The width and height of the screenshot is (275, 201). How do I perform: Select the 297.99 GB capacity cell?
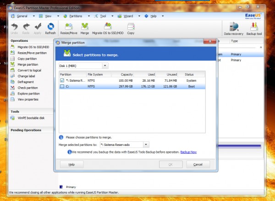pos(126,86)
